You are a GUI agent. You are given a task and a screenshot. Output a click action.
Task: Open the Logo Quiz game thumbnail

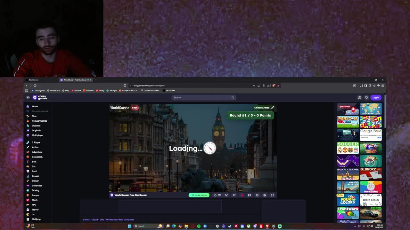371,122
